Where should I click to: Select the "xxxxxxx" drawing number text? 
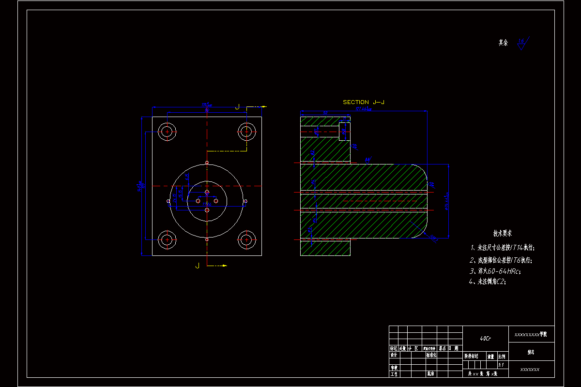coord(530,370)
